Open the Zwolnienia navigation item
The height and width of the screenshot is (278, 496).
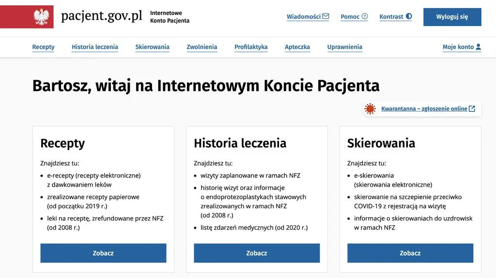202,47
